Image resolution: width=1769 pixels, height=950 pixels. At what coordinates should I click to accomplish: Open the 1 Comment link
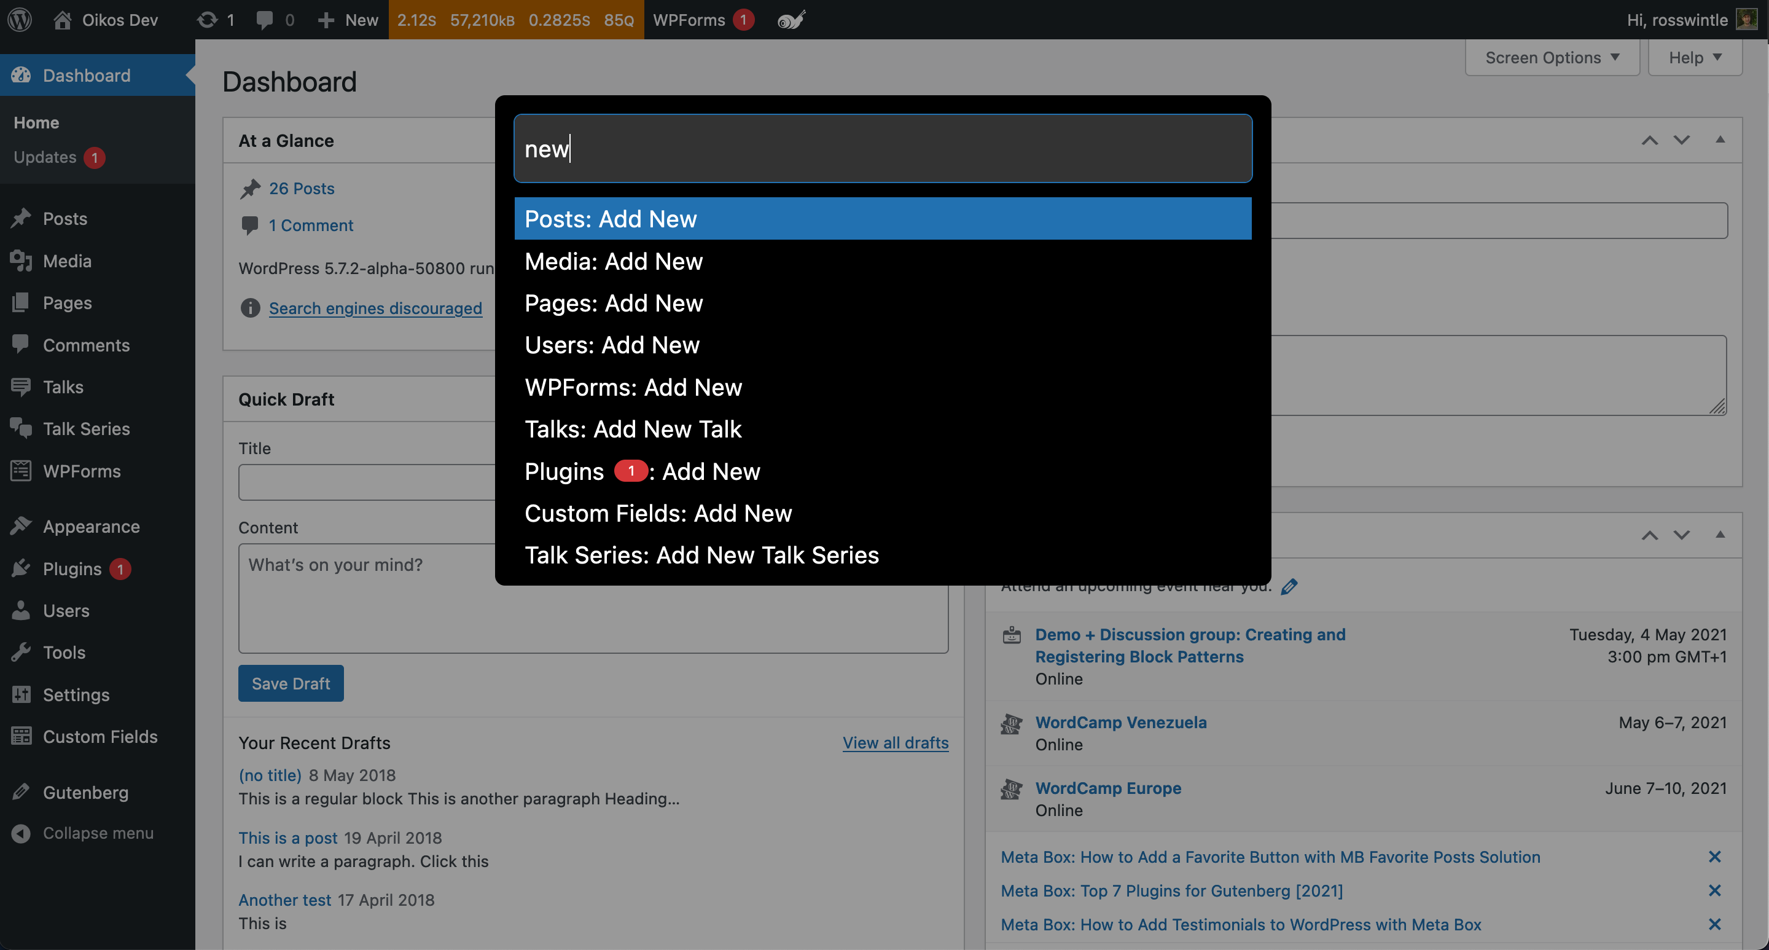coord(310,226)
